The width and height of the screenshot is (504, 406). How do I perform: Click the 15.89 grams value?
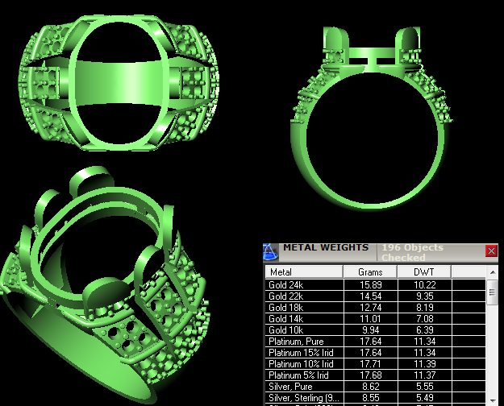pos(371,285)
